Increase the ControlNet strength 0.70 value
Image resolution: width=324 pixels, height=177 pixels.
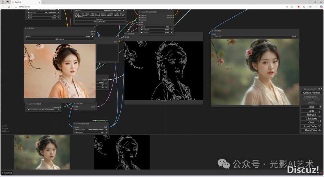pyautogui.click(x=172, y=27)
